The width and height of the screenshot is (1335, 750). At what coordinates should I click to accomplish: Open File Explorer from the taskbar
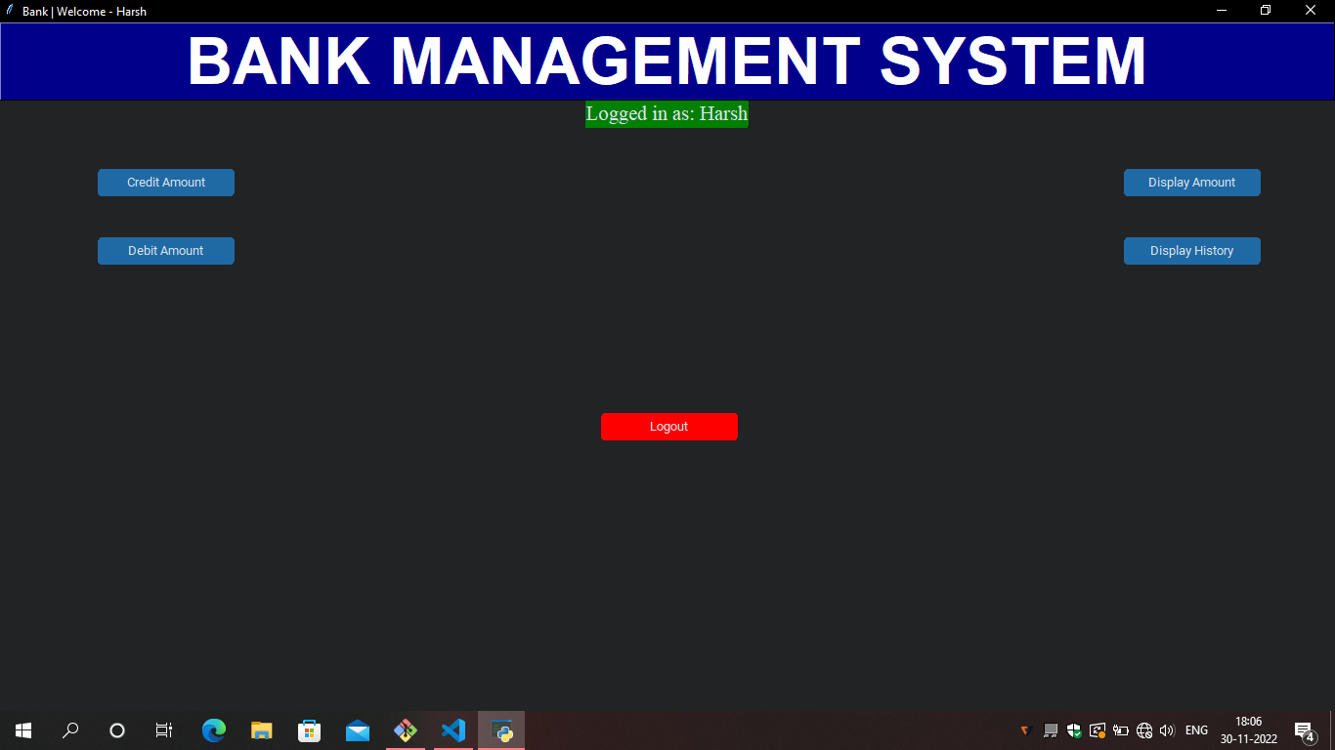(261, 729)
